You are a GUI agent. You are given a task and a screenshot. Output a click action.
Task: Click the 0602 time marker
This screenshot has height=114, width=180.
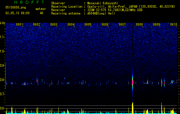(x=37, y=25)
